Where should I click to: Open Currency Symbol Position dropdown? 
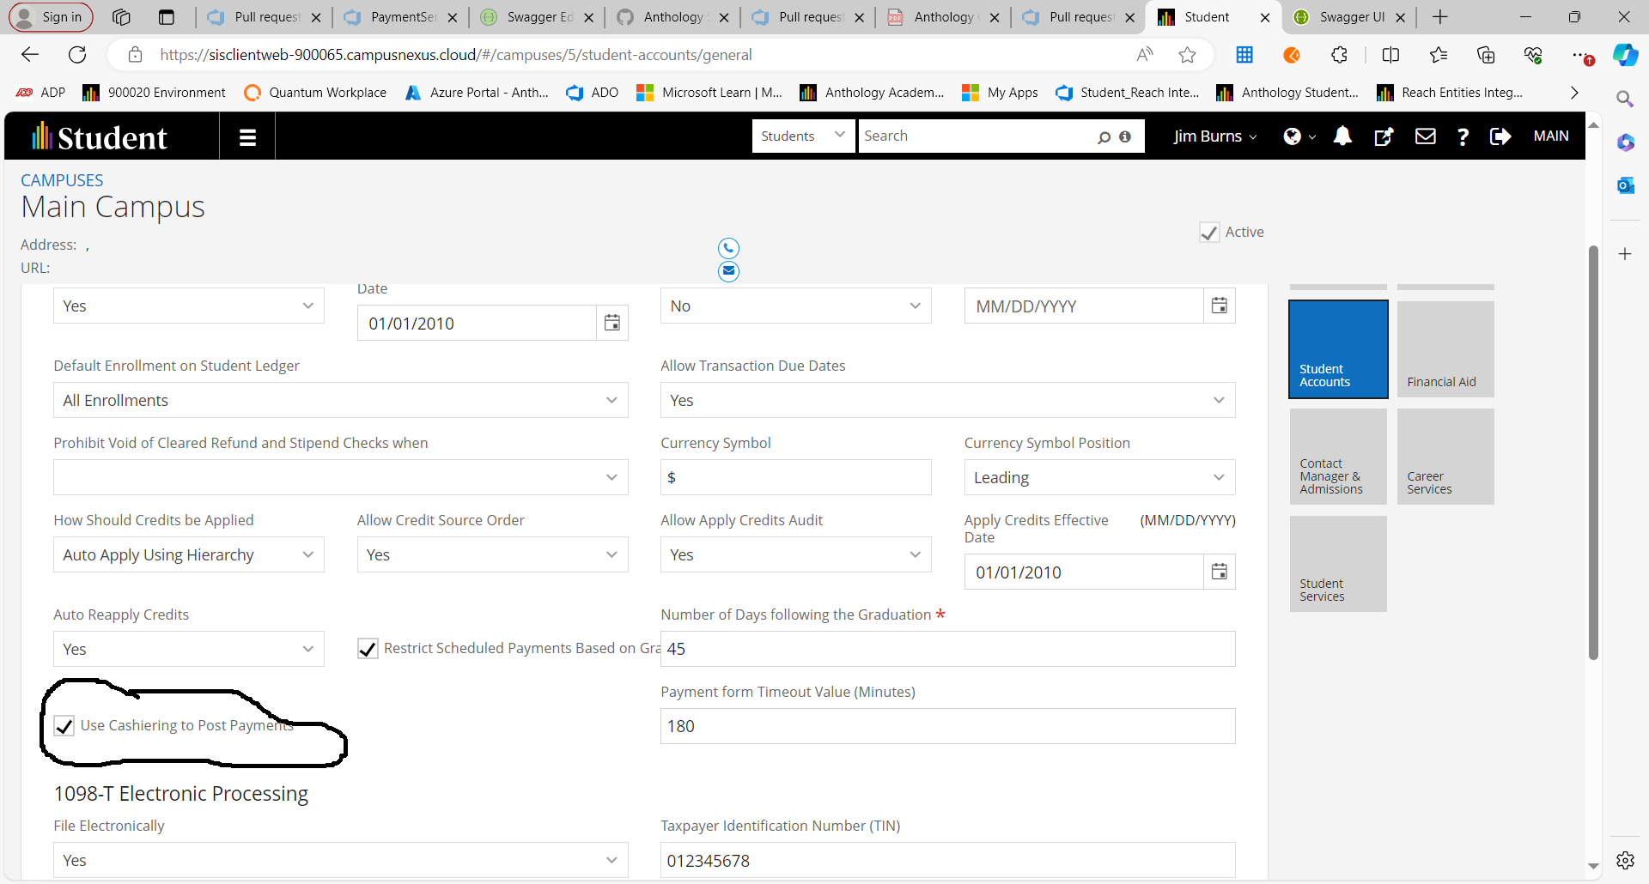pyautogui.click(x=1099, y=477)
